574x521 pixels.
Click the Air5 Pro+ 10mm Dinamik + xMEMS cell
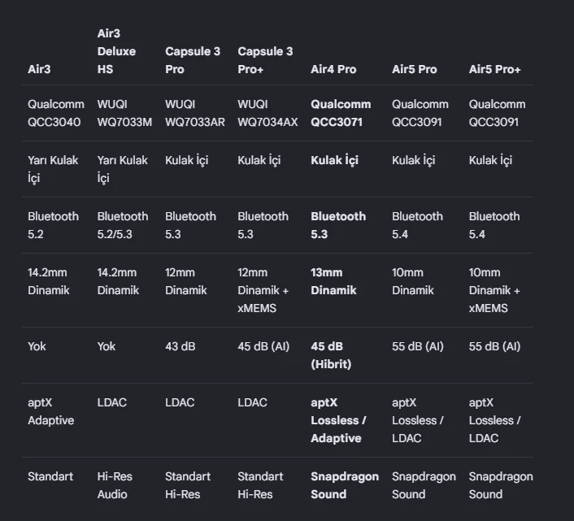click(x=494, y=290)
